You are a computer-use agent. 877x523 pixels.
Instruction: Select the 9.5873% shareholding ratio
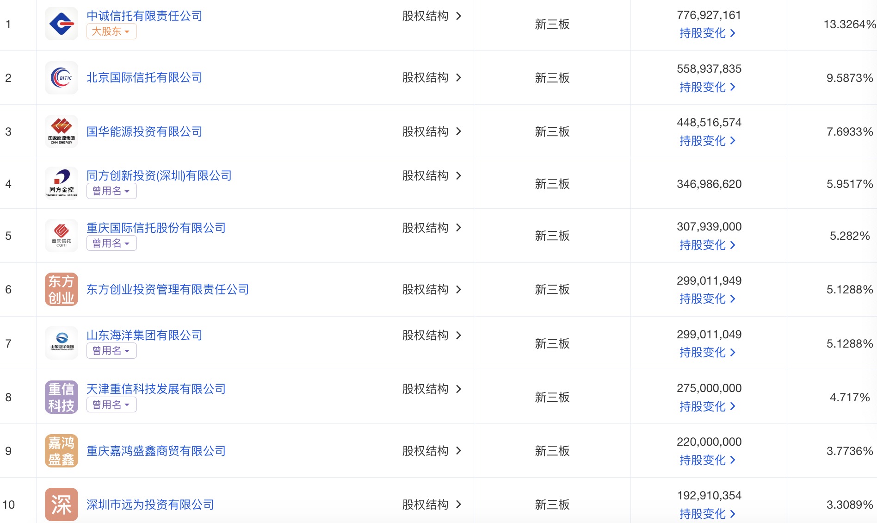tap(850, 78)
